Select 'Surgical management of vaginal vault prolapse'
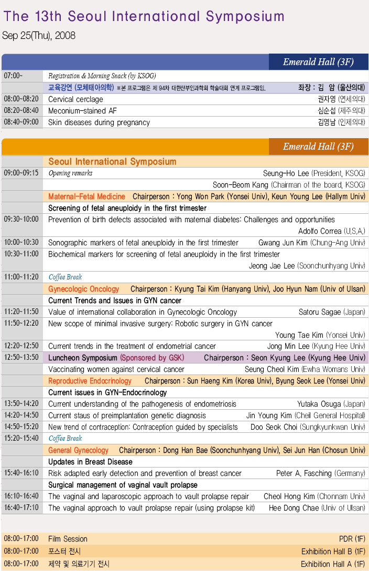 click(123, 485)
